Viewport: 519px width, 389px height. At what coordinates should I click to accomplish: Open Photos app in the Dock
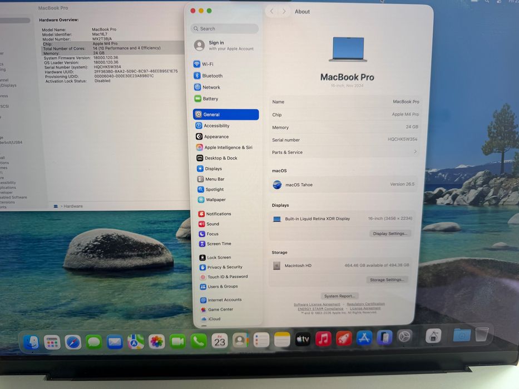tap(156, 341)
